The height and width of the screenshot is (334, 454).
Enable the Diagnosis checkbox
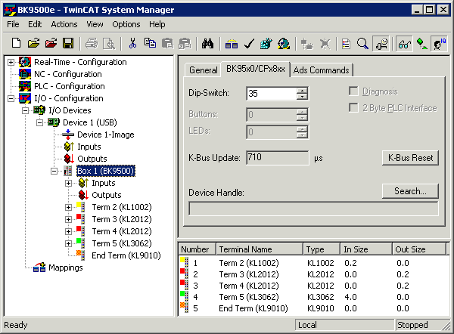coord(353,91)
